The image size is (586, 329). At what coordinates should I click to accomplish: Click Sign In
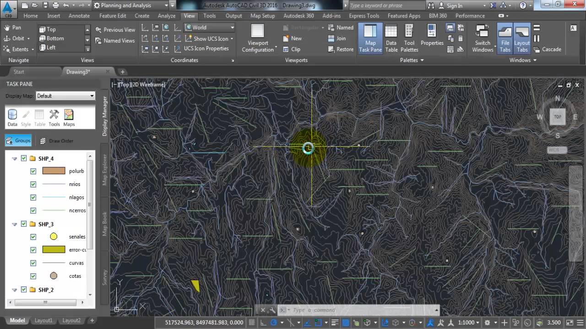(x=450, y=5)
